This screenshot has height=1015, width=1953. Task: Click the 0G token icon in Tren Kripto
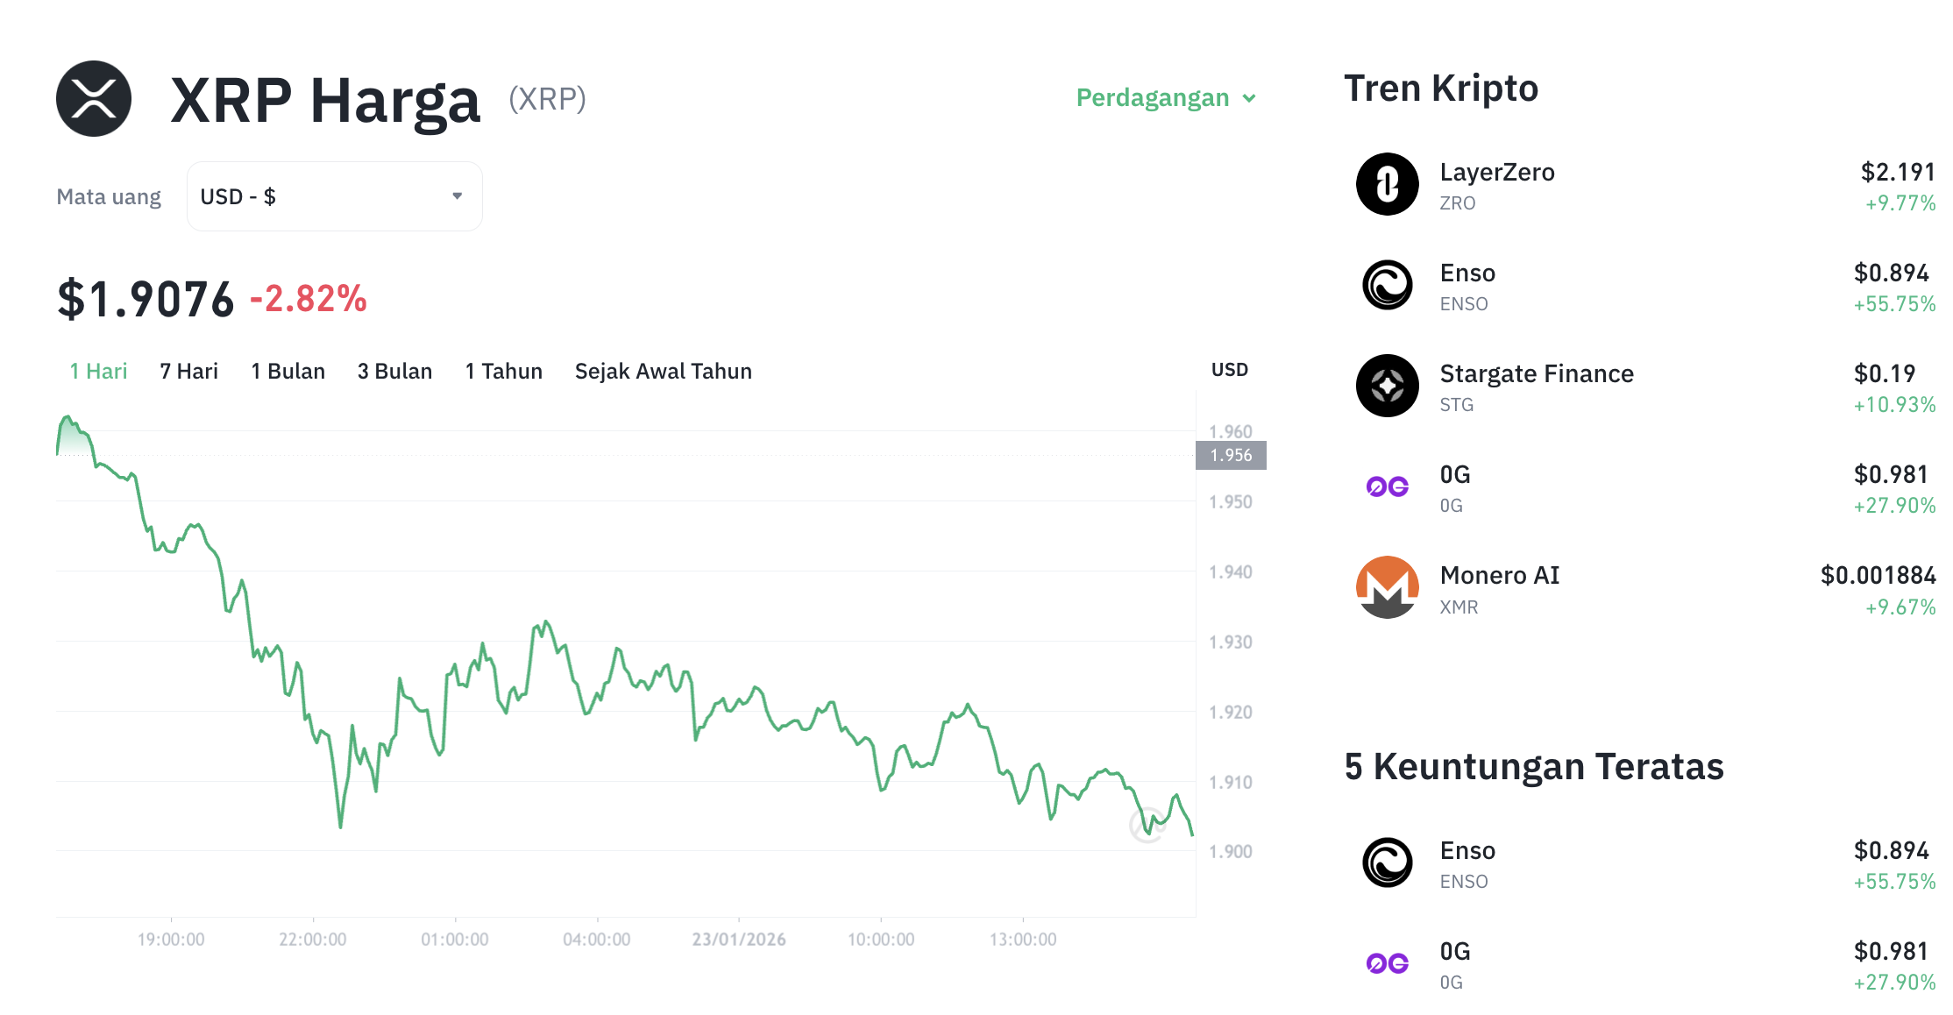point(1388,486)
